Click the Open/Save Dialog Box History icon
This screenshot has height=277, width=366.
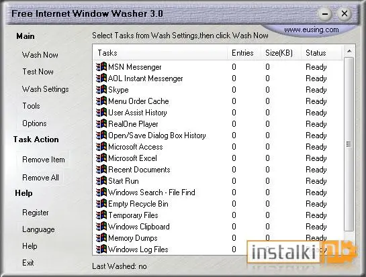coord(101,135)
